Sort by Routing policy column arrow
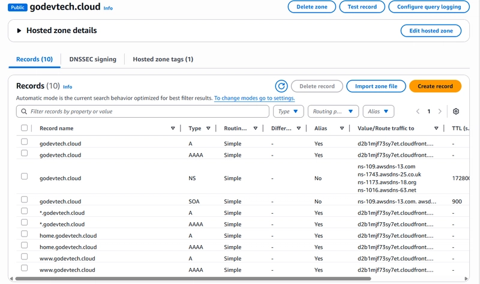This screenshot has width=480, height=284. tap(256, 128)
